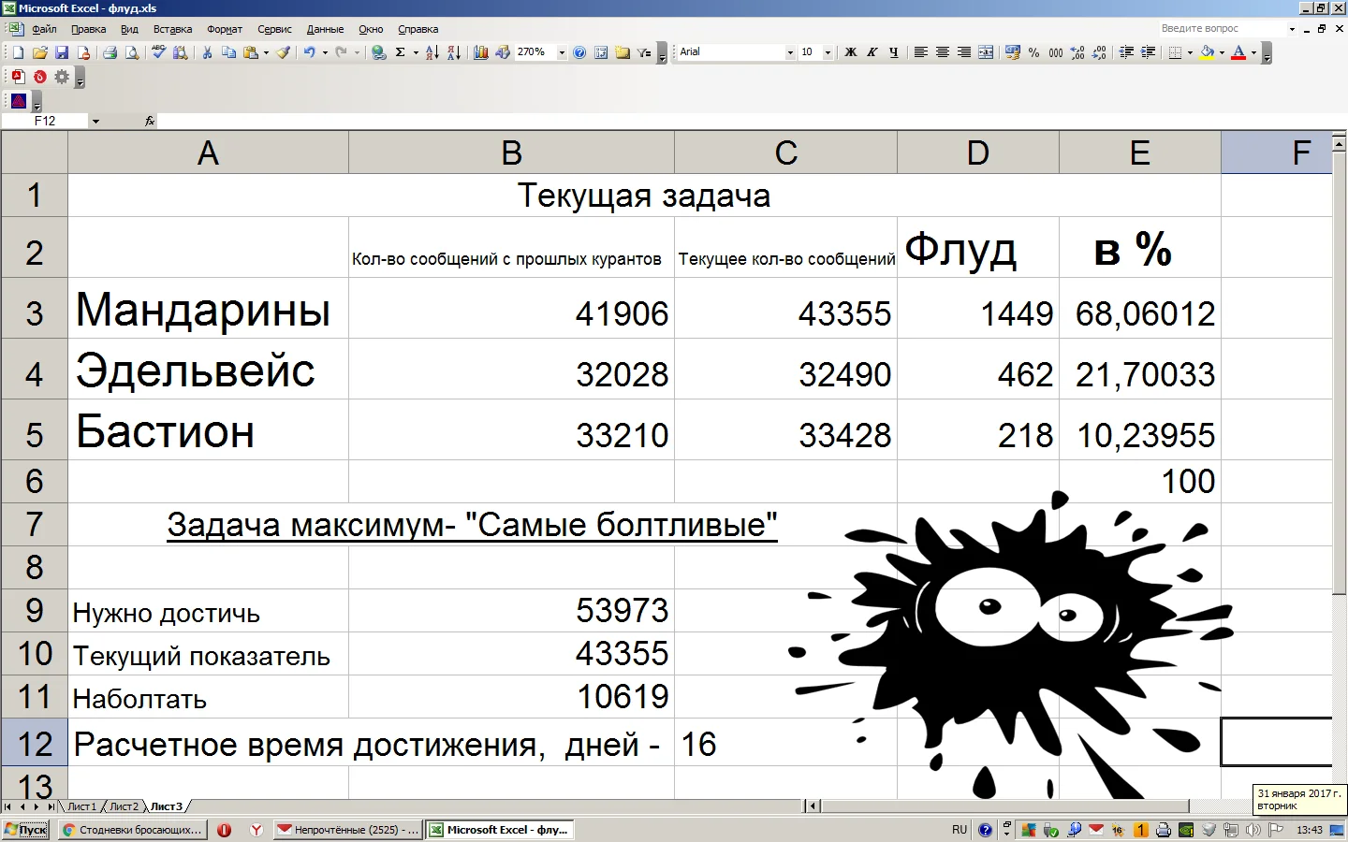Click the yellow fill color bucket
Screen dimensions: 1348x842
click(x=1207, y=52)
